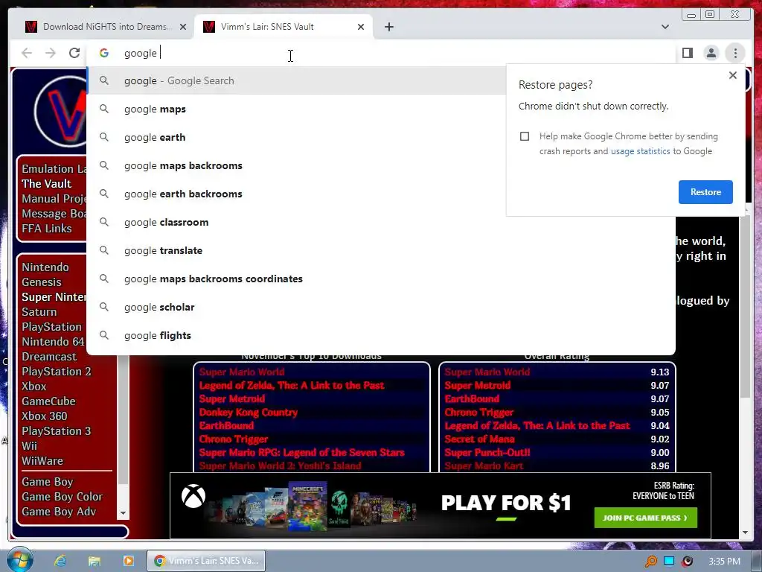Select Chrome Vimm's Lair taskbar button
The height and width of the screenshot is (572, 762).
pyautogui.click(x=207, y=561)
